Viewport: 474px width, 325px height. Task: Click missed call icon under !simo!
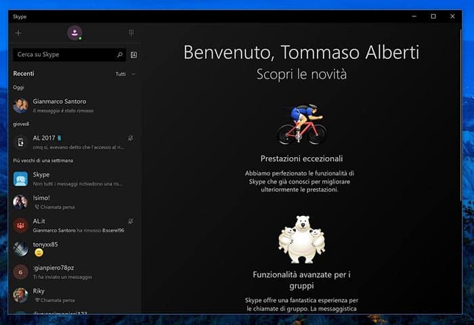pos(37,207)
